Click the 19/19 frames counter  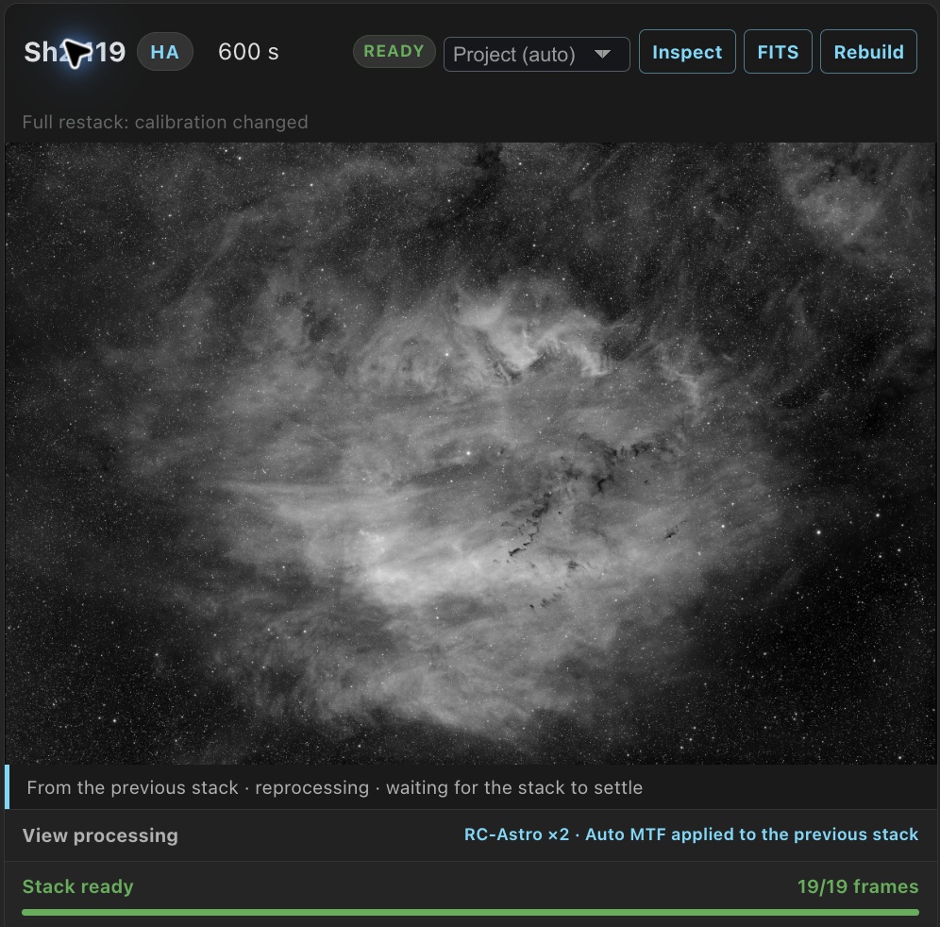[x=858, y=886]
